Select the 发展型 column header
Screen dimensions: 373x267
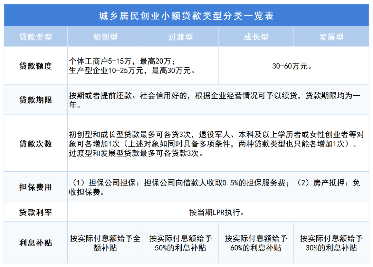point(331,37)
